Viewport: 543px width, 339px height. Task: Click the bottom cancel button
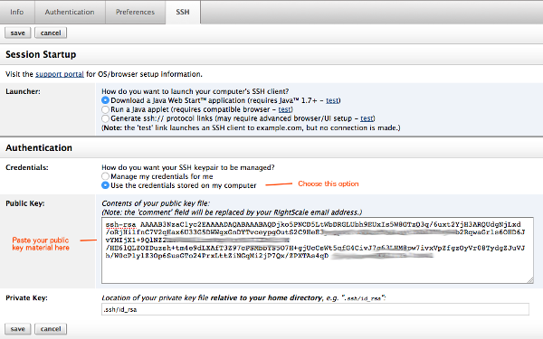51,329
